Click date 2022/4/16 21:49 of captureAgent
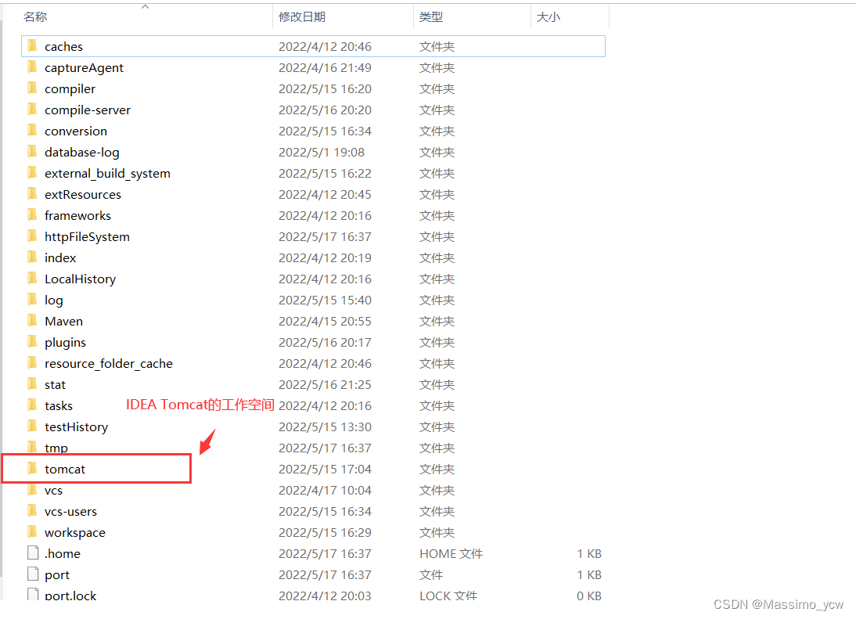 325,67
